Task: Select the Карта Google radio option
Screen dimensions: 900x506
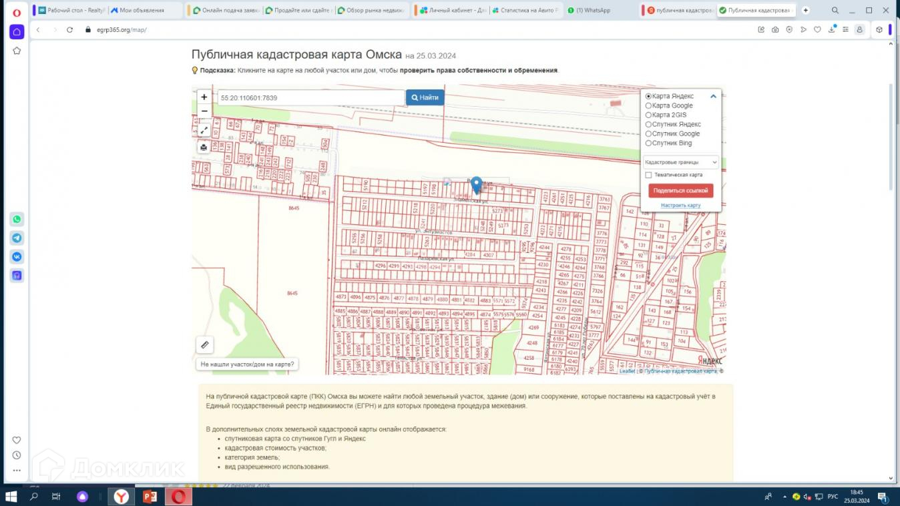Action: tap(648, 105)
